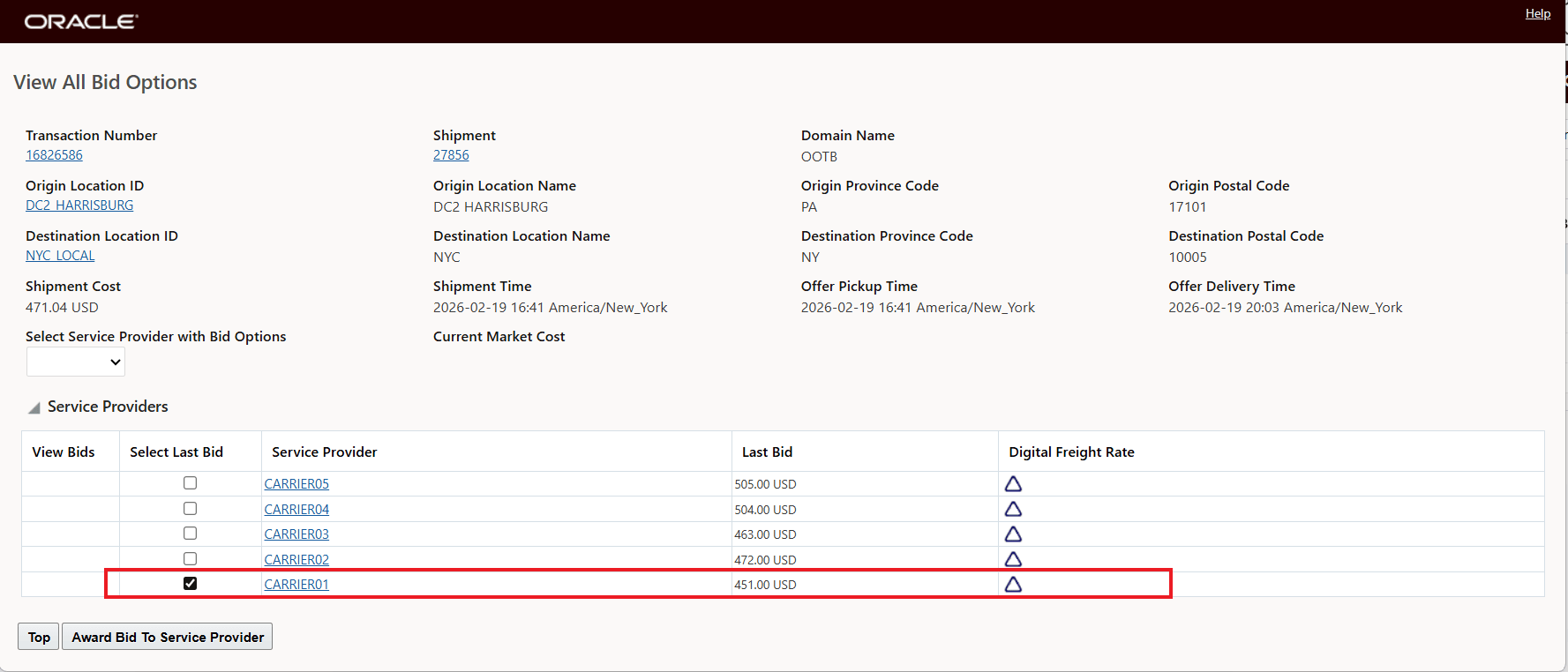1568x672 pixels.
Task: Click the Current Market Cost label
Action: (x=499, y=337)
